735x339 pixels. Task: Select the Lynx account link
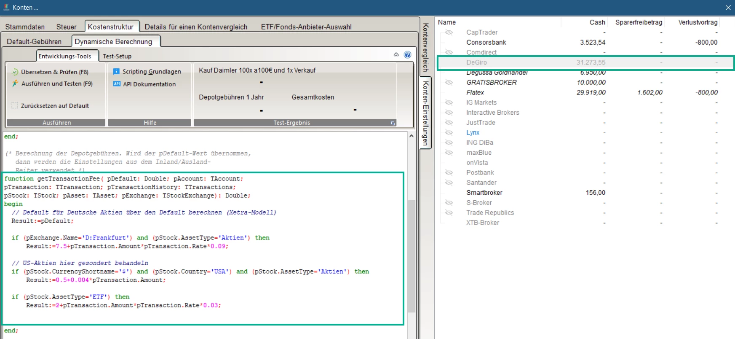pyautogui.click(x=473, y=132)
